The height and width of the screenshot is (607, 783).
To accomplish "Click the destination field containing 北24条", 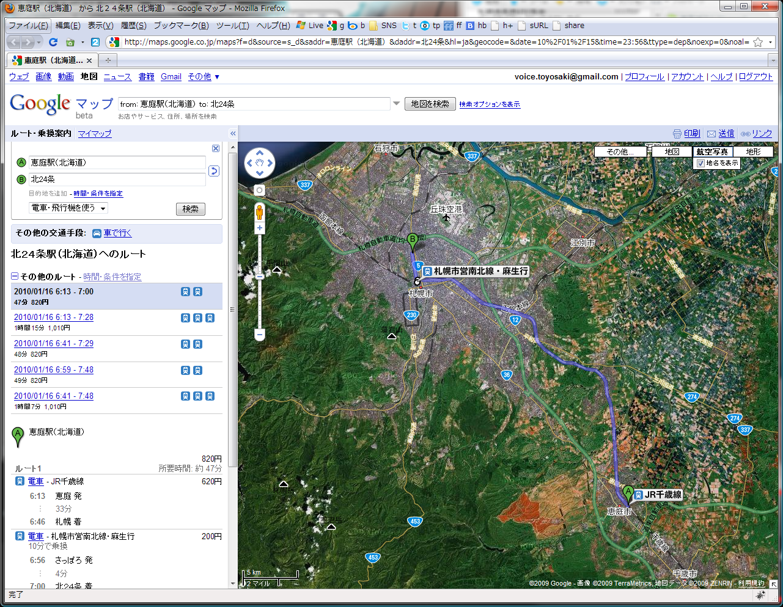I will (x=117, y=179).
